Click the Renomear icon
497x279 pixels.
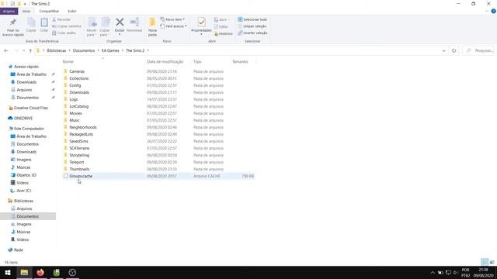[134, 26]
